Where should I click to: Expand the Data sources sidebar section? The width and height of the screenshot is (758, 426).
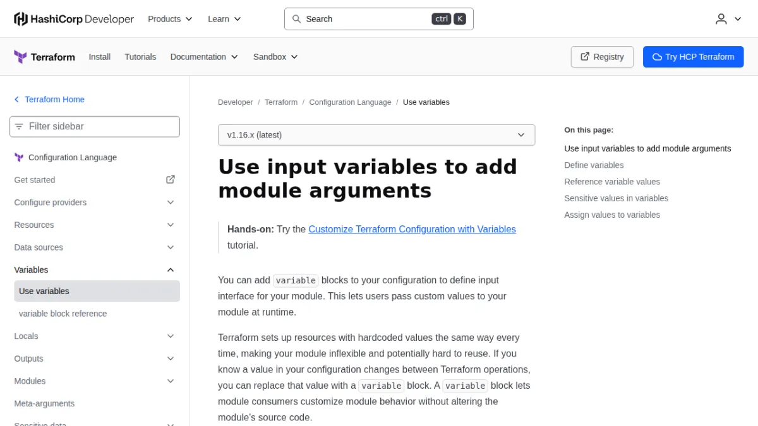point(95,247)
